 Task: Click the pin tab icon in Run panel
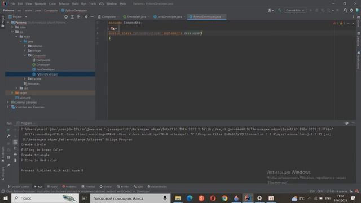[x=8, y=165]
